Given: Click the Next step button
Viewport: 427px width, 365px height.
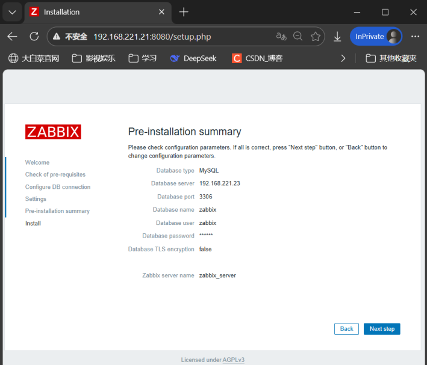Looking at the screenshot, I should click(x=382, y=329).
